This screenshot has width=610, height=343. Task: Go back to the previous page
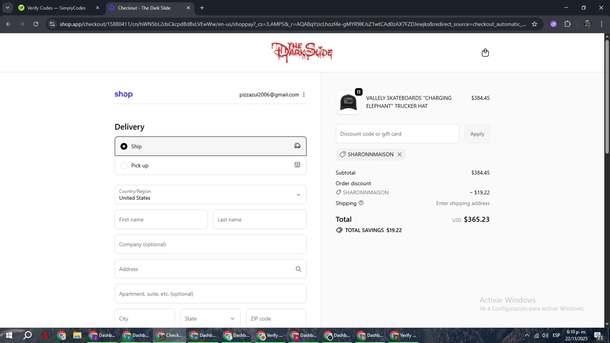coord(8,24)
